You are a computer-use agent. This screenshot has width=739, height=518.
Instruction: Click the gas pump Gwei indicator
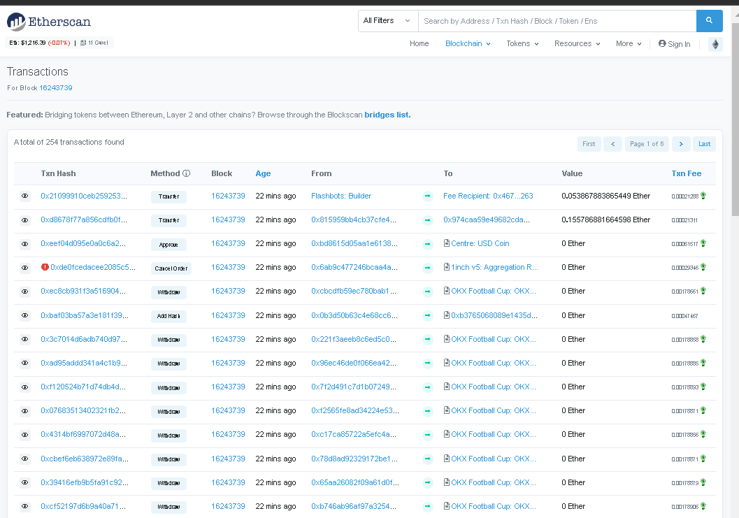(94, 43)
